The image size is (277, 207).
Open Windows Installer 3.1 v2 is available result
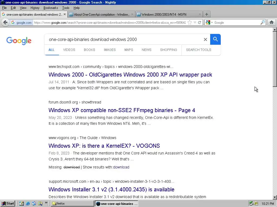(111, 189)
